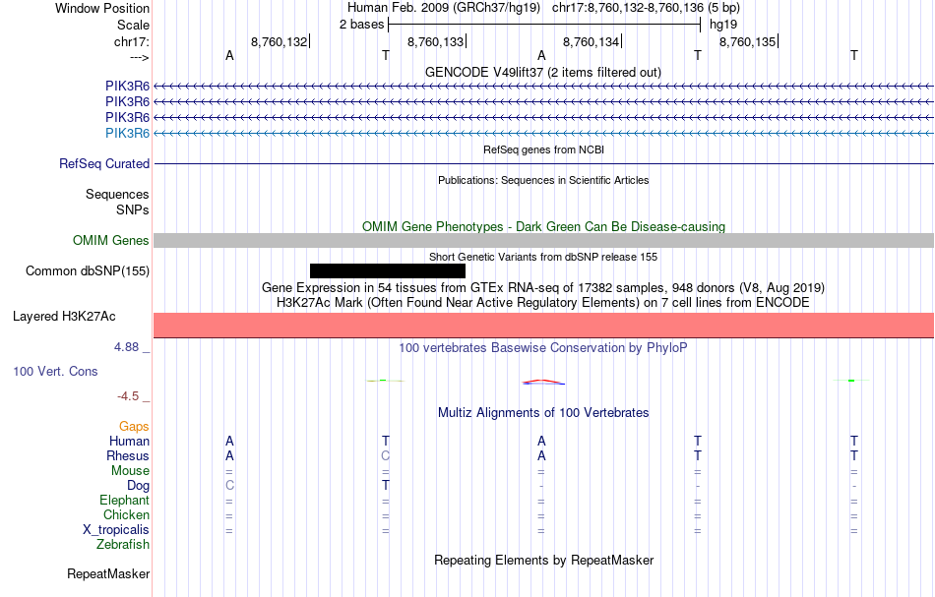Open the Layered H3K27Ac track label

[64, 317]
